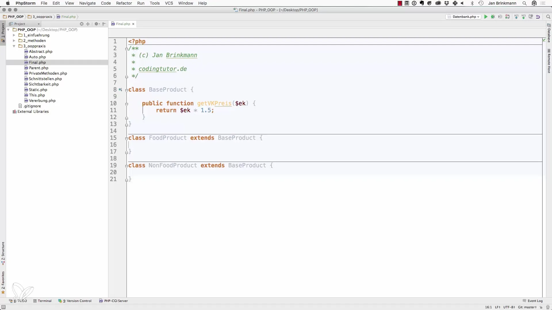Collapse all icon in Project panel
552x310 pixels.
88,24
